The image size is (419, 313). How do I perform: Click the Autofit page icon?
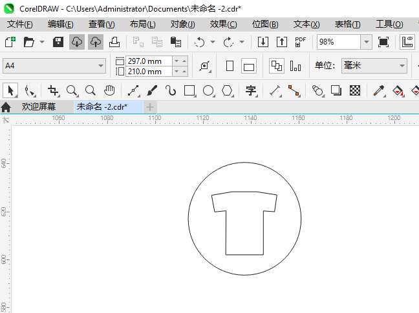205,66
